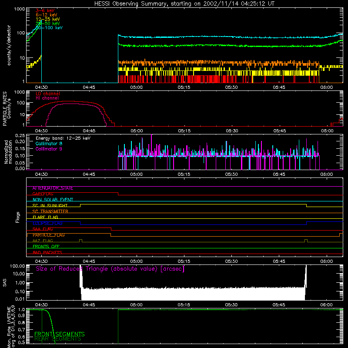Click the 0.20 tick on the modulation axis
The height and width of the screenshot is (348, 348).
pyautogui.click(x=20, y=141)
